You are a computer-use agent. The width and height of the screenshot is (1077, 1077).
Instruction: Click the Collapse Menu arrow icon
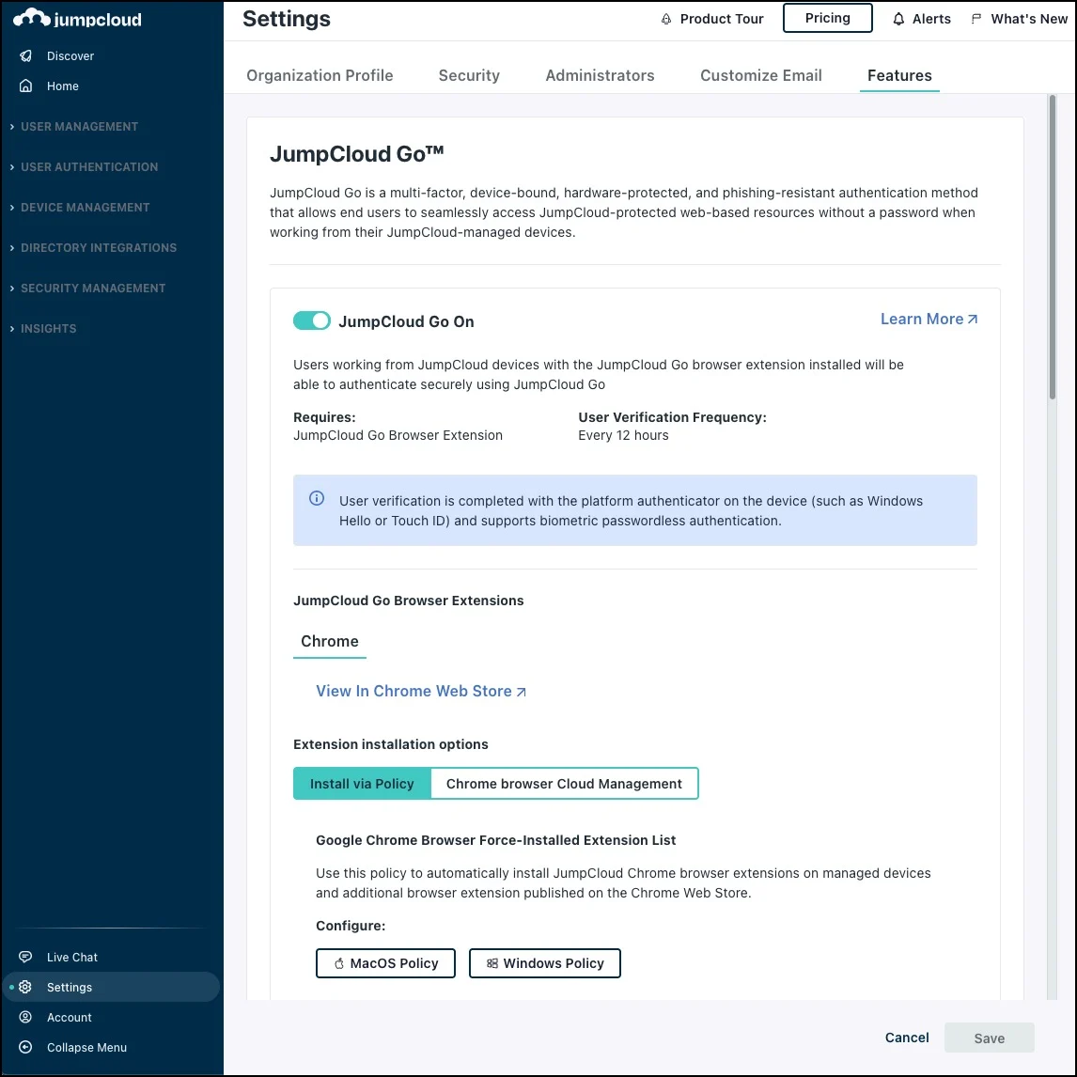click(26, 1048)
